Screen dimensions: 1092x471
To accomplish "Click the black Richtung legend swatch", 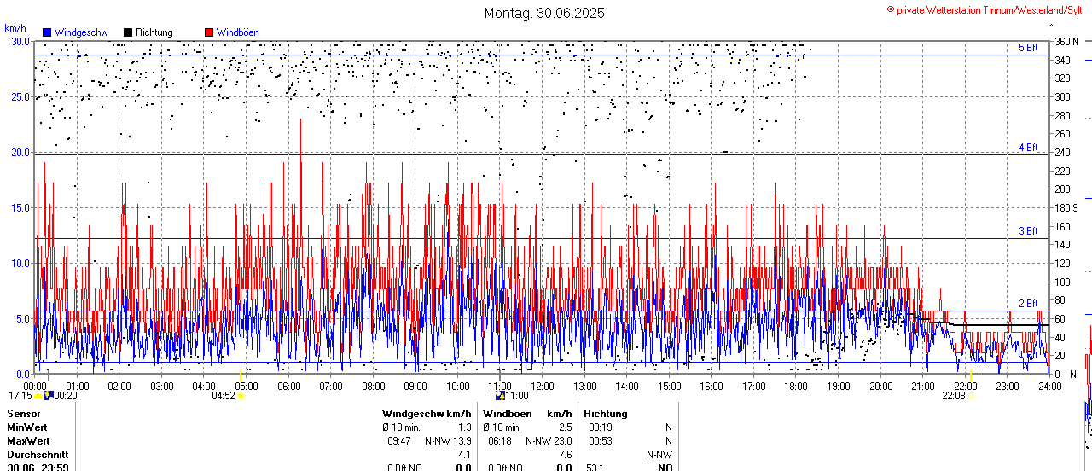I will pyautogui.click(x=128, y=32).
